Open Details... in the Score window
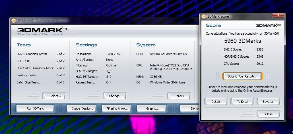 [x=216, y=102]
